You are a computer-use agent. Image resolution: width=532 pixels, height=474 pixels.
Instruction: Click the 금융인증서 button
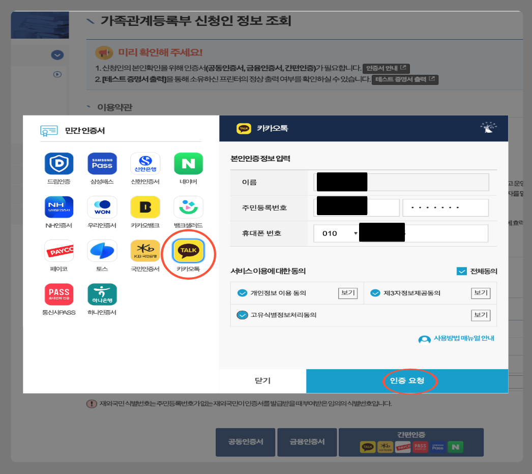[307, 442]
